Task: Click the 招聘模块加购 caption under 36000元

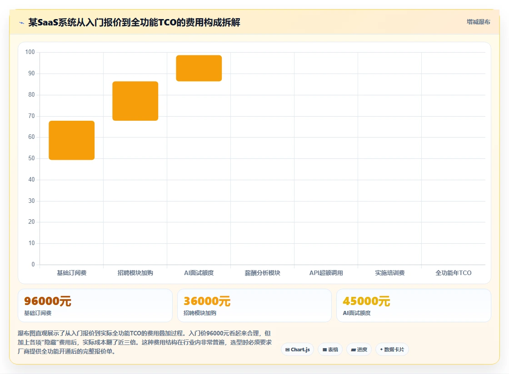Action: coord(200,313)
